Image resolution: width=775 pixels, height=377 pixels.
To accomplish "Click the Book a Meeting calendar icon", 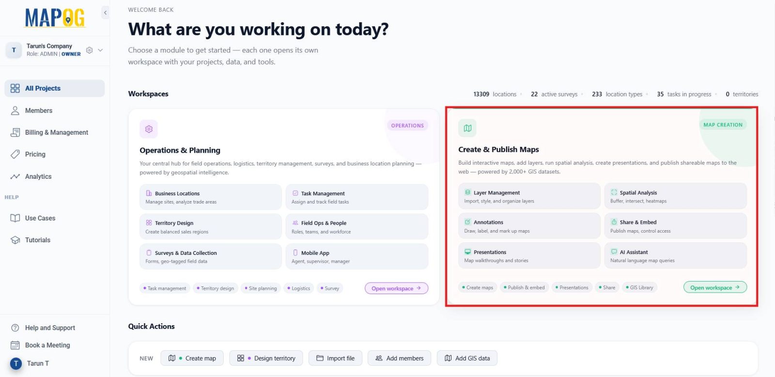I will click(15, 345).
